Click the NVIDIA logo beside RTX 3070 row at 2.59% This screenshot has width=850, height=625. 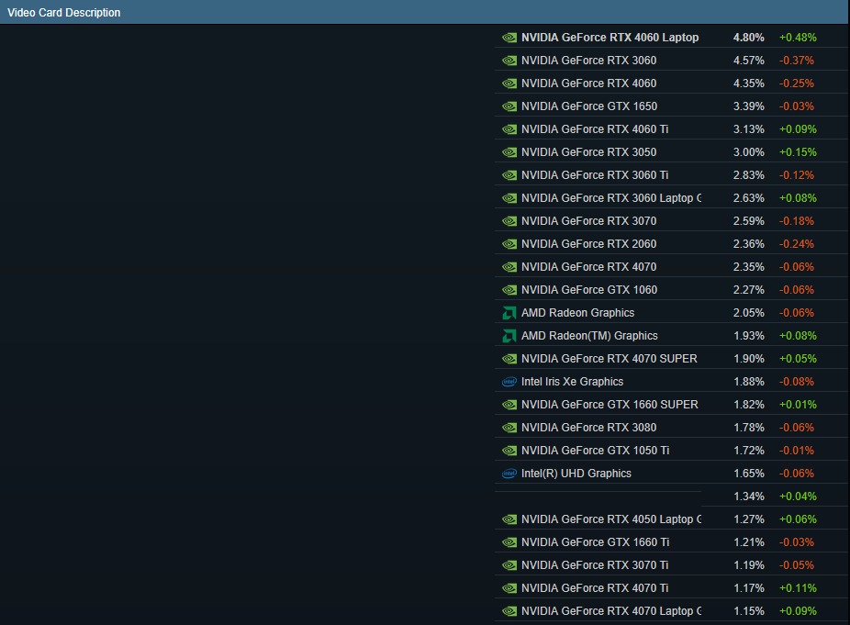point(509,221)
